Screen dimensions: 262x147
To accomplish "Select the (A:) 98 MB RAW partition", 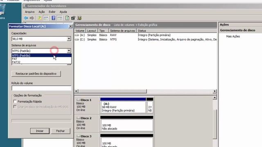I will (123, 105).
